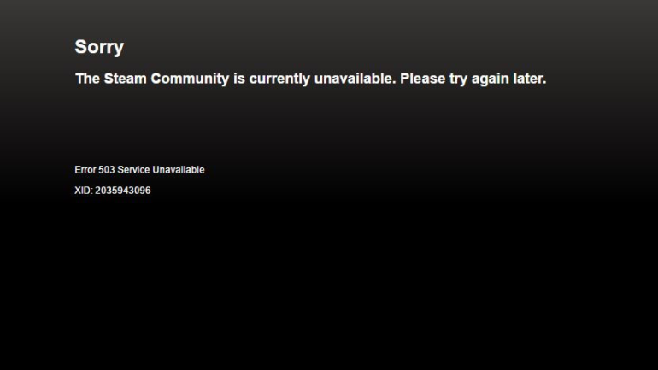Click the "XID:" label

point(84,191)
